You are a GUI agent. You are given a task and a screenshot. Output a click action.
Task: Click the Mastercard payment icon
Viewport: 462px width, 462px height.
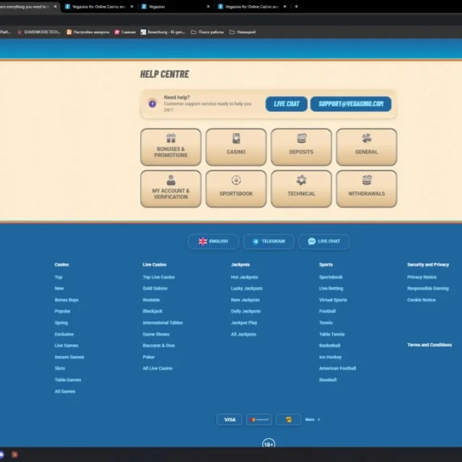coord(259,419)
